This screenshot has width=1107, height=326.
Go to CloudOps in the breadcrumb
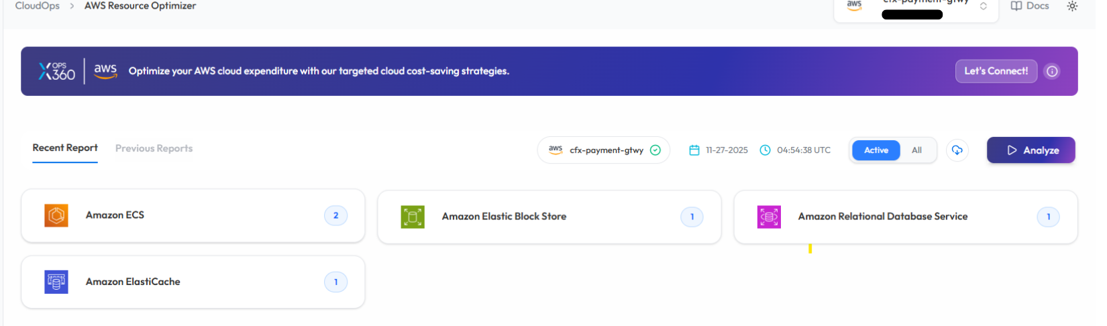pos(38,6)
